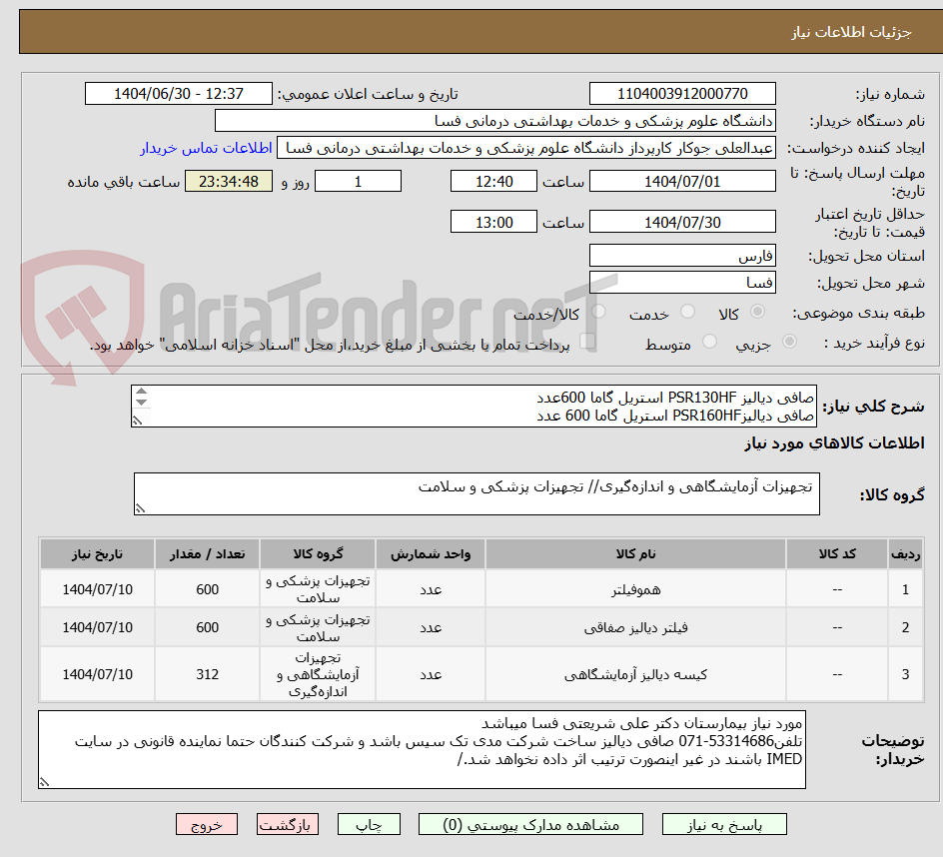The height and width of the screenshot is (857, 943).
Task: Click the چاپ print button
Action: tap(368, 824)
